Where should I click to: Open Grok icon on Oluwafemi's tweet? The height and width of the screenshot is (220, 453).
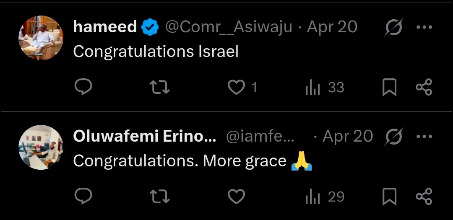tap(394, 137)
